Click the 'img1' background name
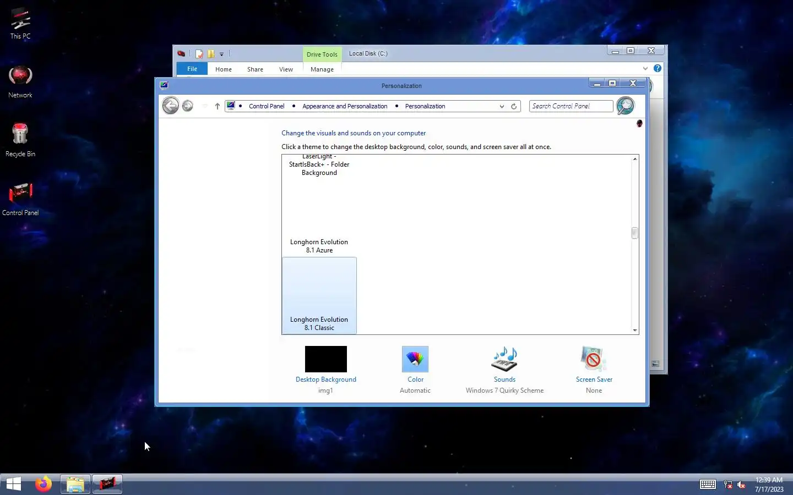 point(325,391)
